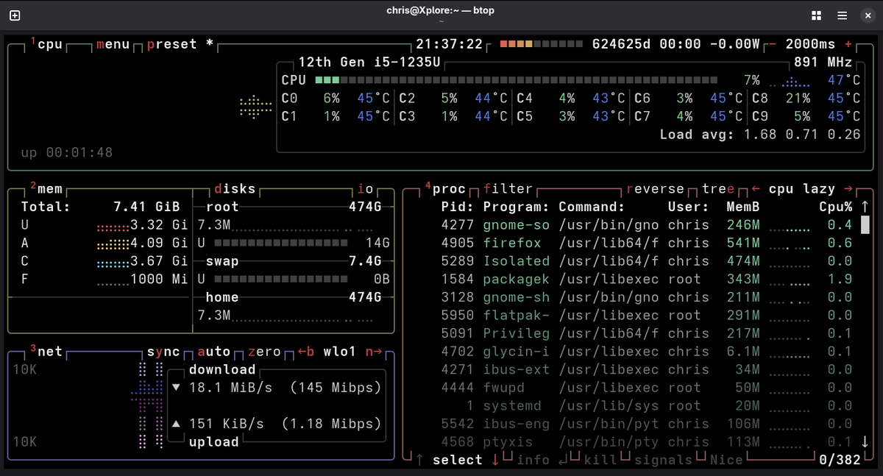Click the process list scrollbar handle
Viewport: 883px width, 476px height.
click(865, 224)
